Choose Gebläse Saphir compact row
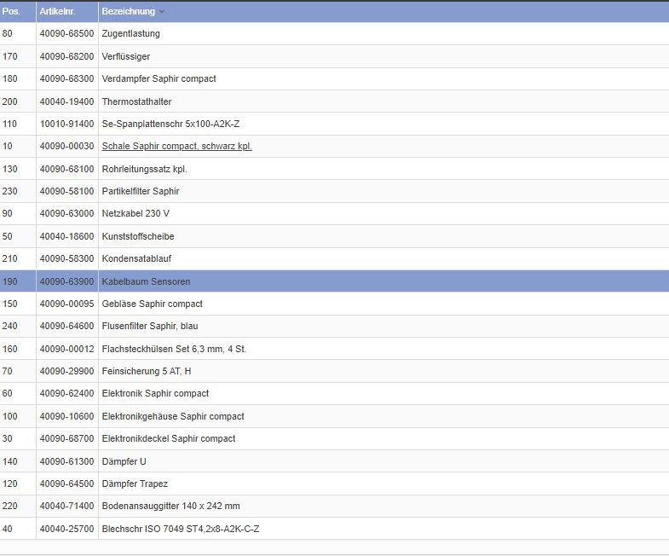The height and width of the screenshot is (556, 669). (152, 304)
